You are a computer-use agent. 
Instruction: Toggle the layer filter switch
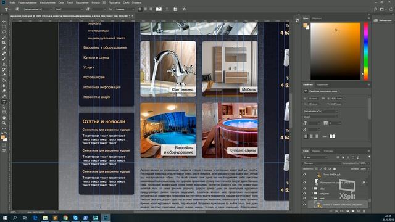[369, 157]
